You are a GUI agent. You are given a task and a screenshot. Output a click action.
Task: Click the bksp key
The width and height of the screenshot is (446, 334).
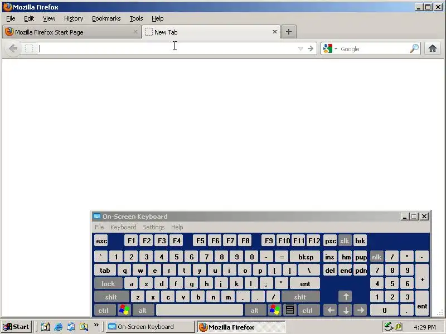306,257
